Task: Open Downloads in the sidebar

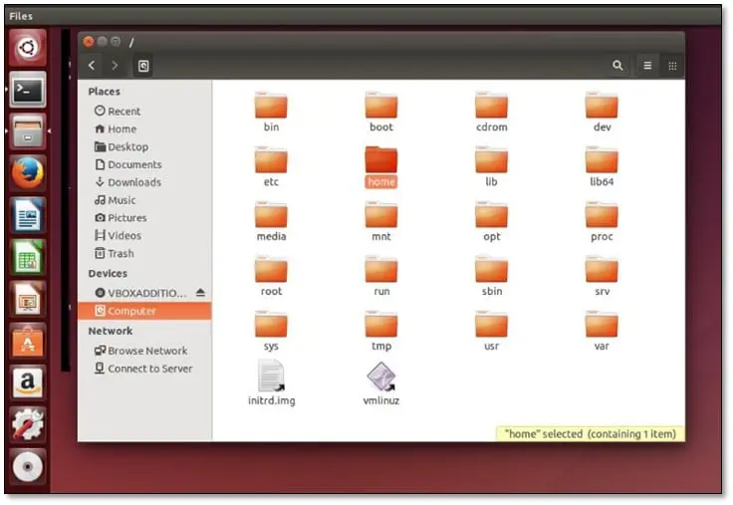Action: [133, 182]
